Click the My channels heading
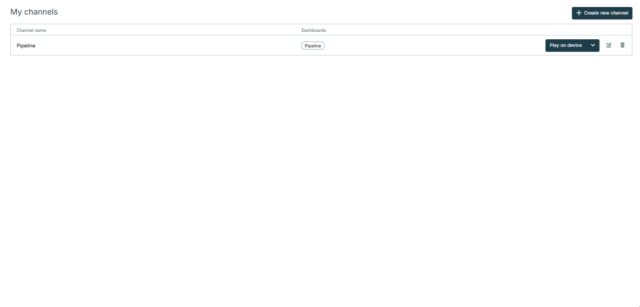This screenshot has width=640, height=307. (34, 12)
